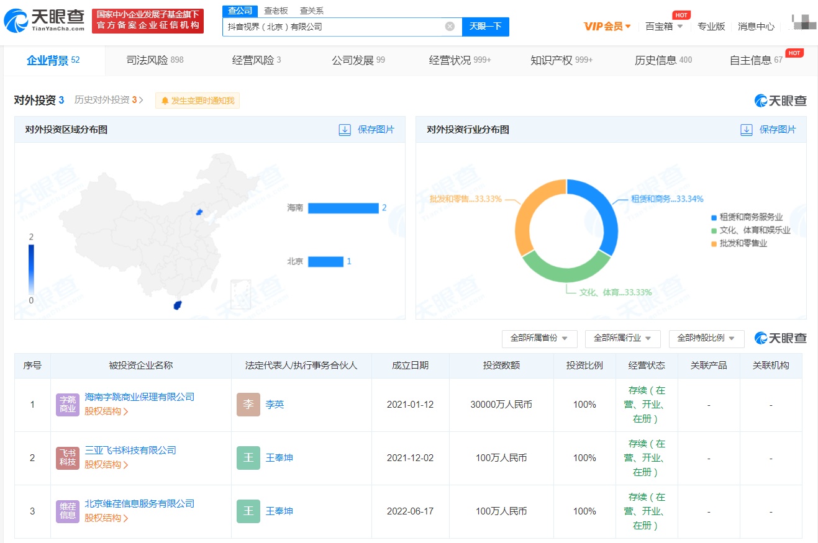The image size is (818, 543).
Task: Open 历史对外投资 3 section
Action: click(x=109, y=100)
